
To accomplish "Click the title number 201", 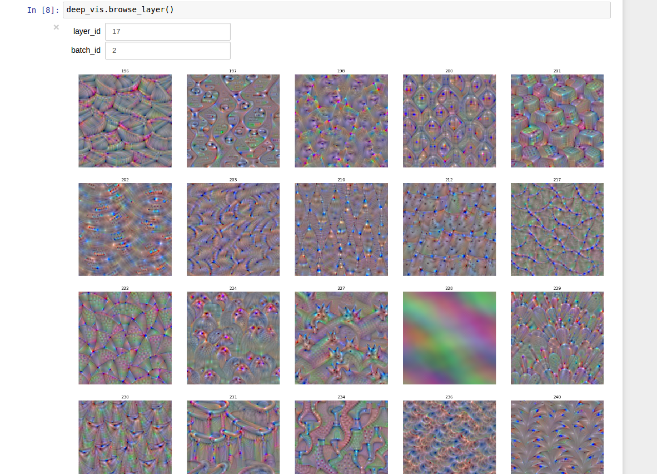I will pyautogui.click(x=557, y=71).
